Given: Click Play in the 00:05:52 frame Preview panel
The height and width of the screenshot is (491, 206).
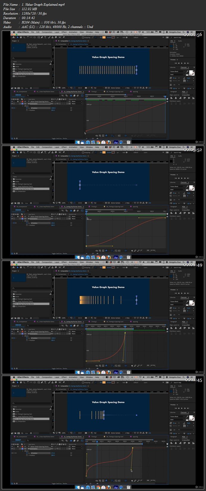Looking at the screenshot, I should (x=182, y=178).
